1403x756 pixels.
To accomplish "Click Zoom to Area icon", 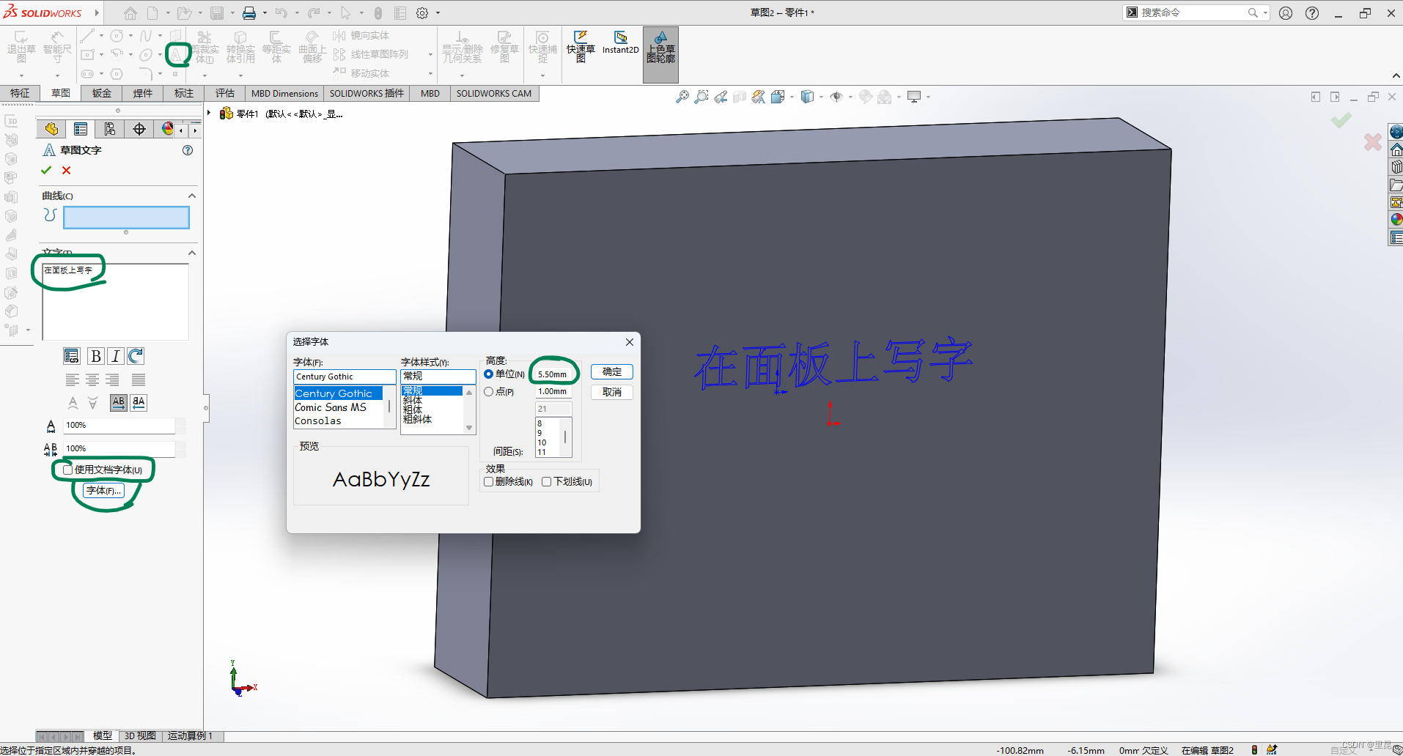I will click(701, 97).
